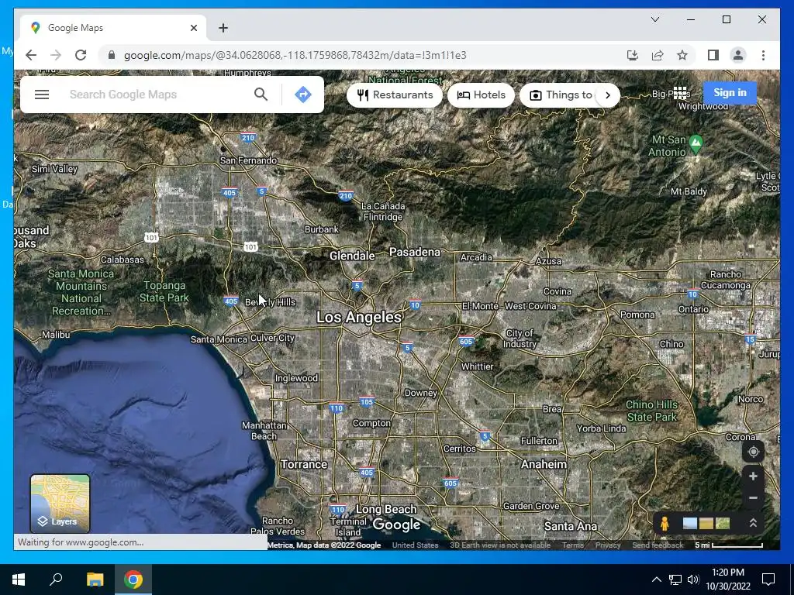
Task: Select the Things to do chip
Action: 561,95
